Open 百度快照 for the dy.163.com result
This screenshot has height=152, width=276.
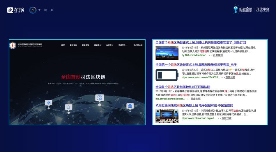click(218, 55)
